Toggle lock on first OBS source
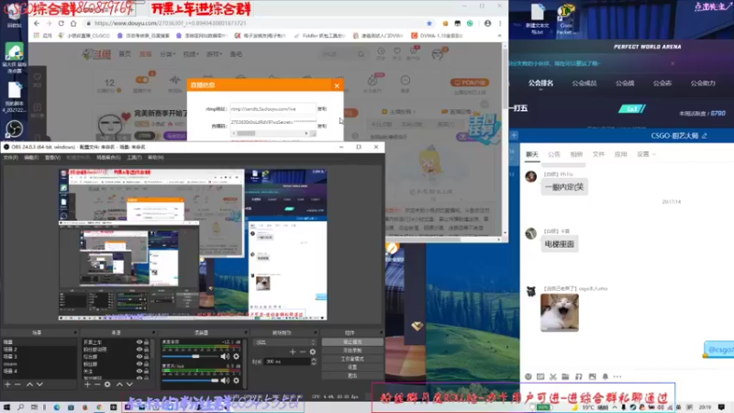The width and height of the screenshot is (734, 413). [147, 342]
